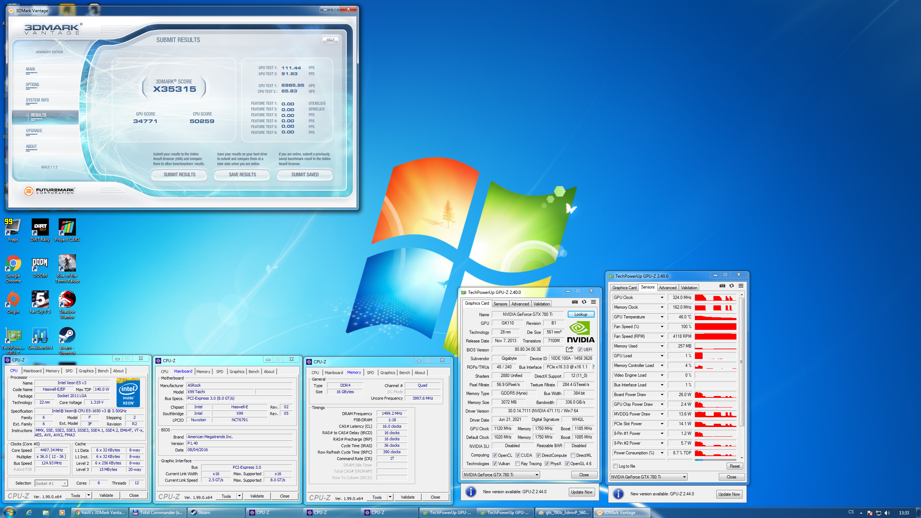Image resolution: width=921 pixels, height=518 pixels.
Task: Click the volume speaker tray icon
Action: 887,513
